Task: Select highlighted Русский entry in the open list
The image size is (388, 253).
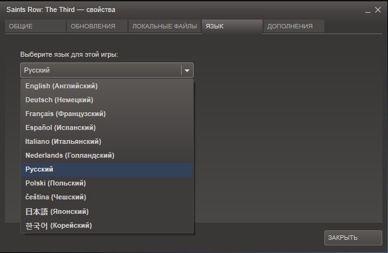Action: click(x=40, y=169)
